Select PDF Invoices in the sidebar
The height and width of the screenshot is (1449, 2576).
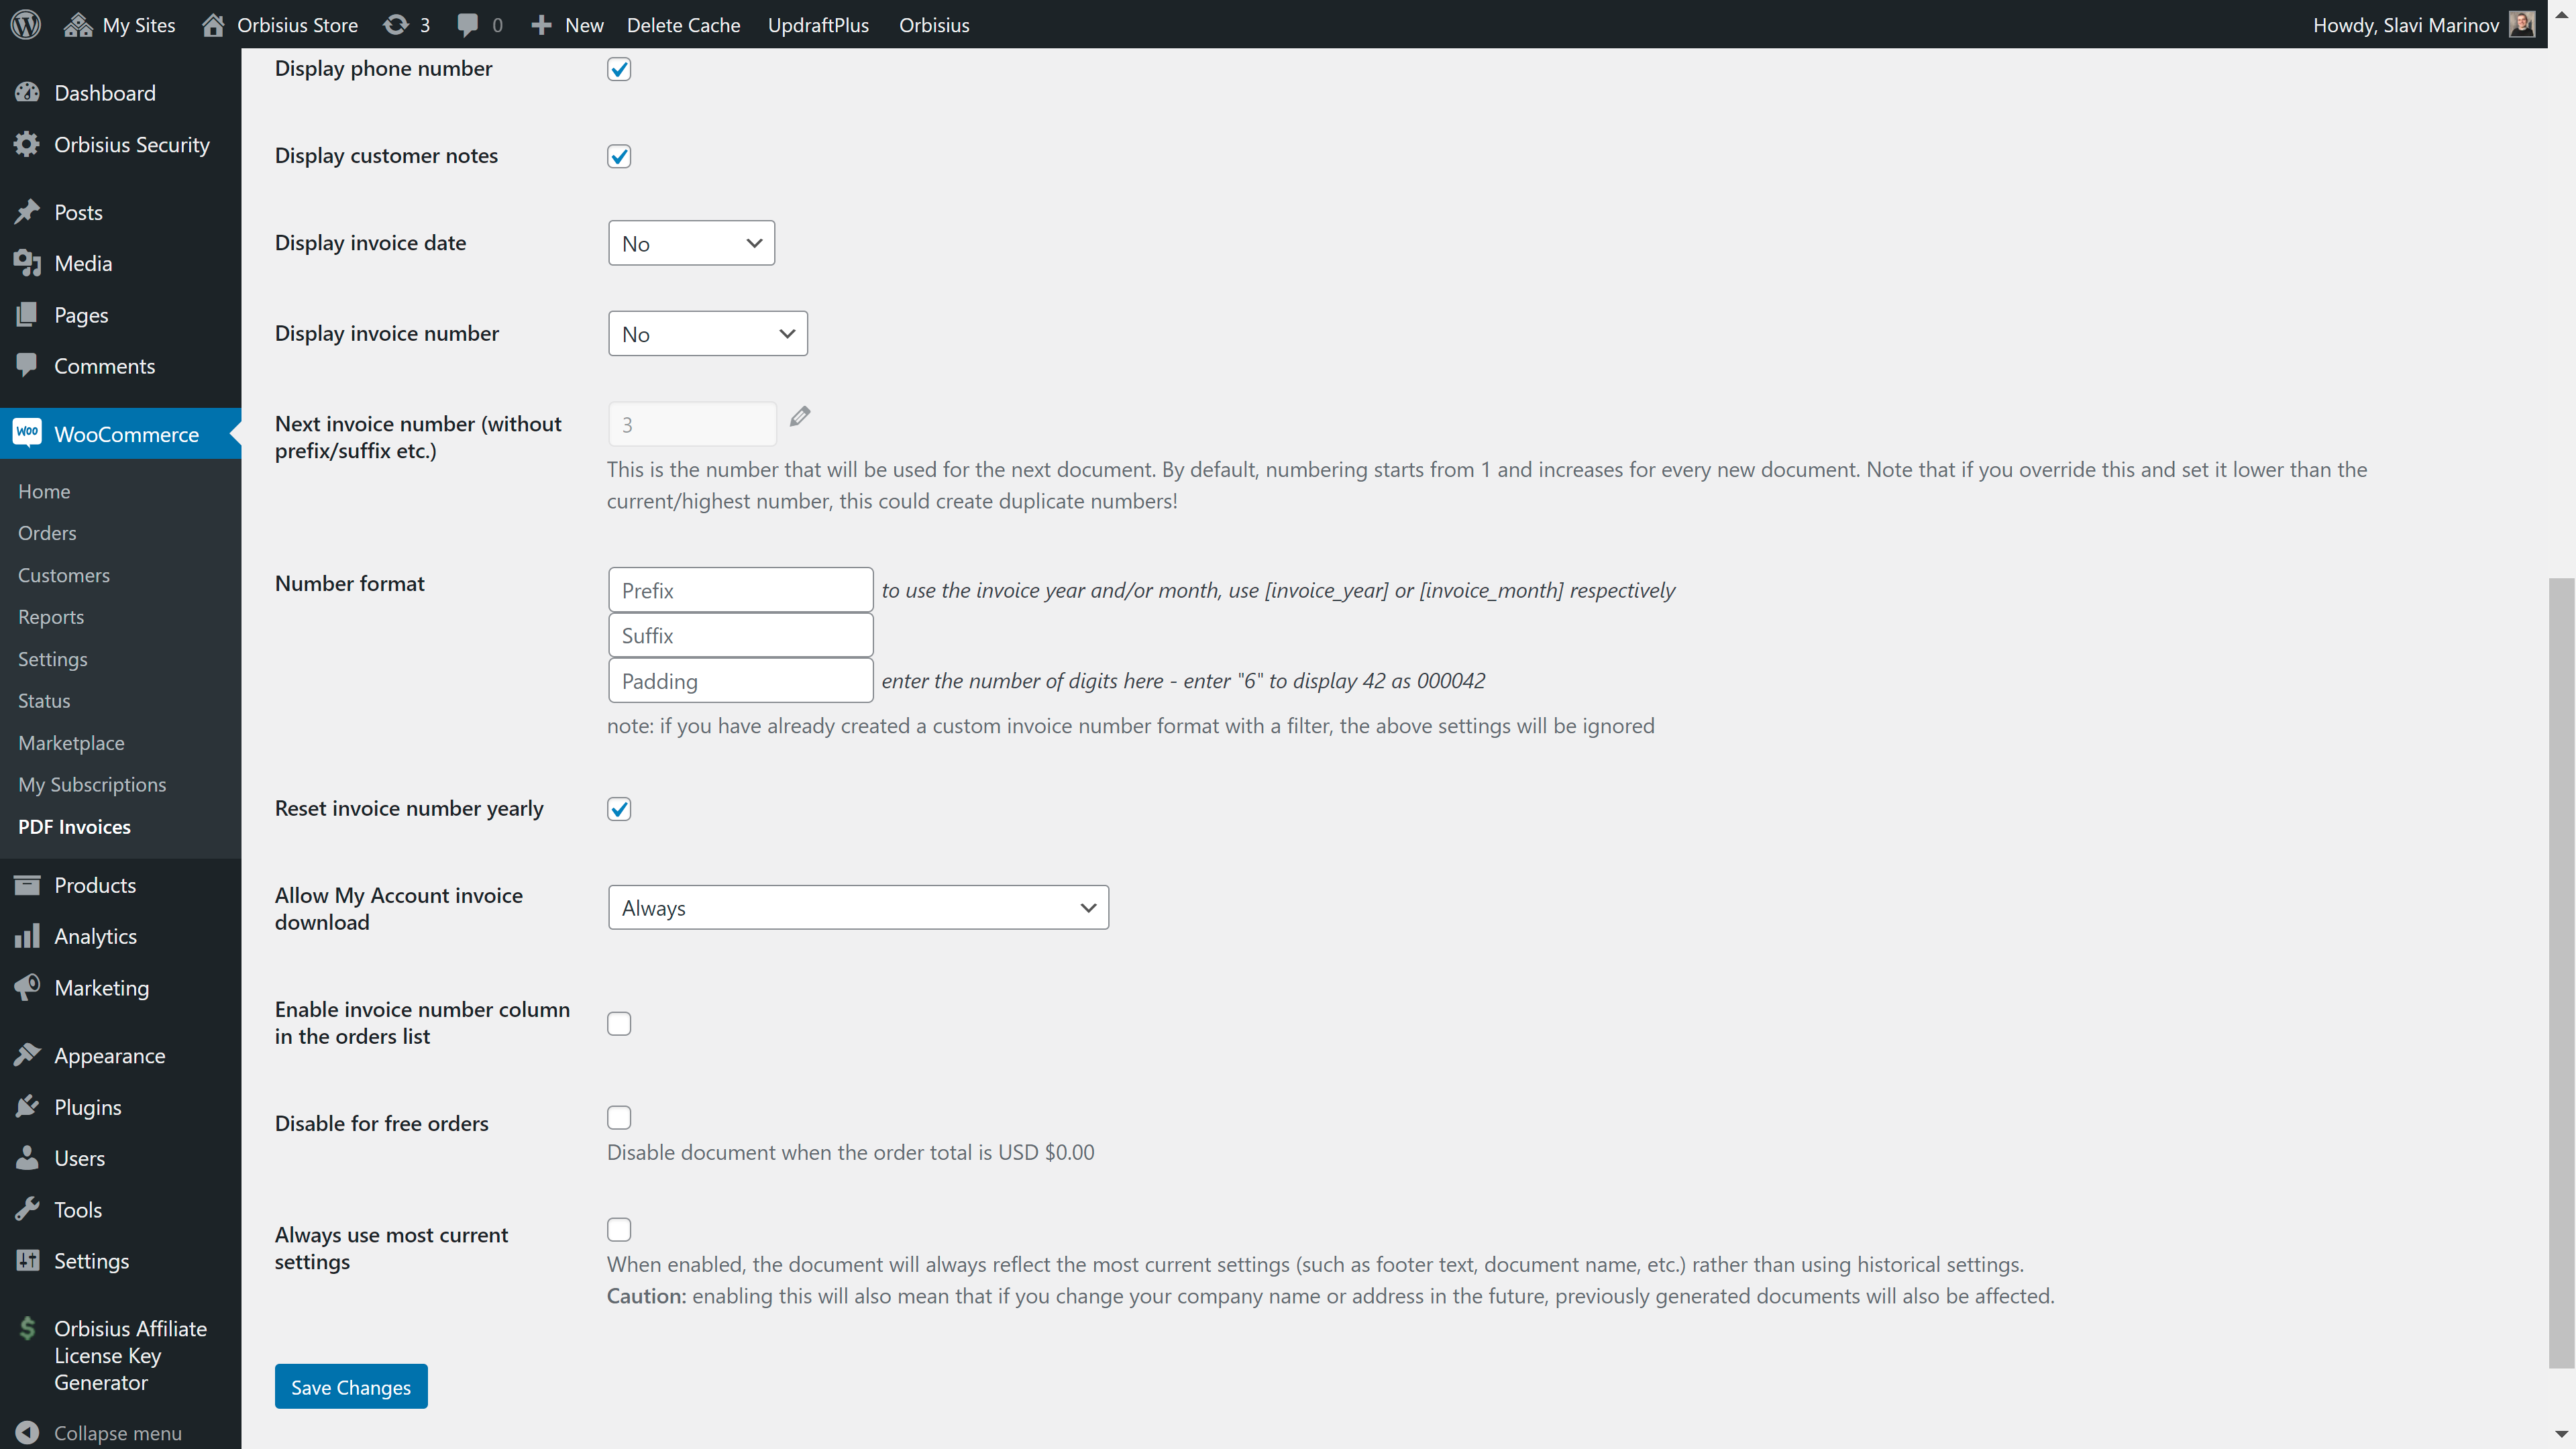click(74, 826)
